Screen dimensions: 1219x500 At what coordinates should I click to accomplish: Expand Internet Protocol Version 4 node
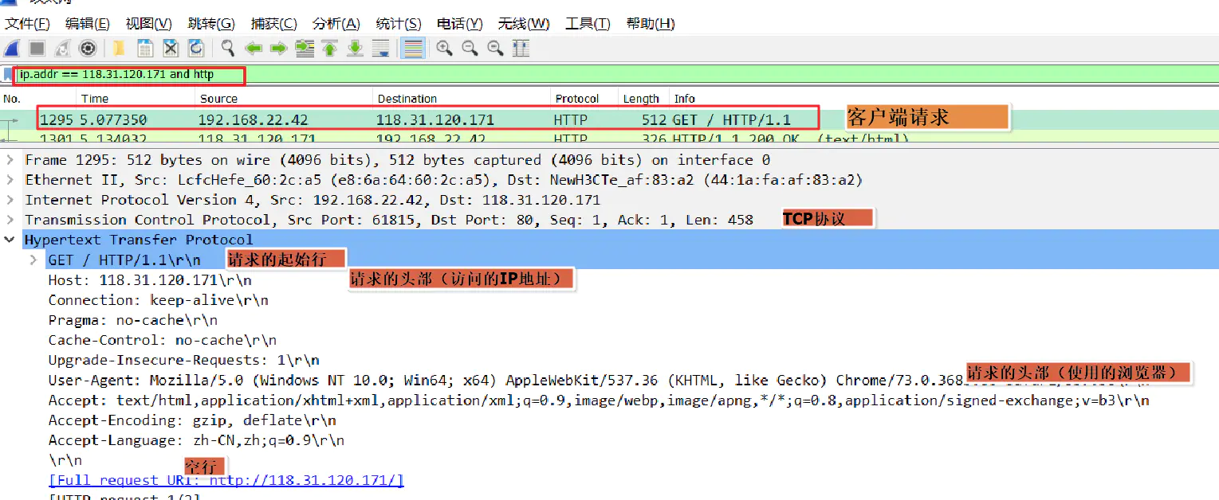pos(10,200)
